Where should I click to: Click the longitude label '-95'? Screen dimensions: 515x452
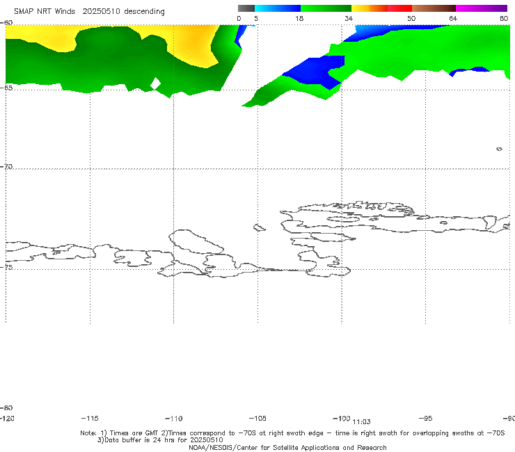(x=426, y=419)
